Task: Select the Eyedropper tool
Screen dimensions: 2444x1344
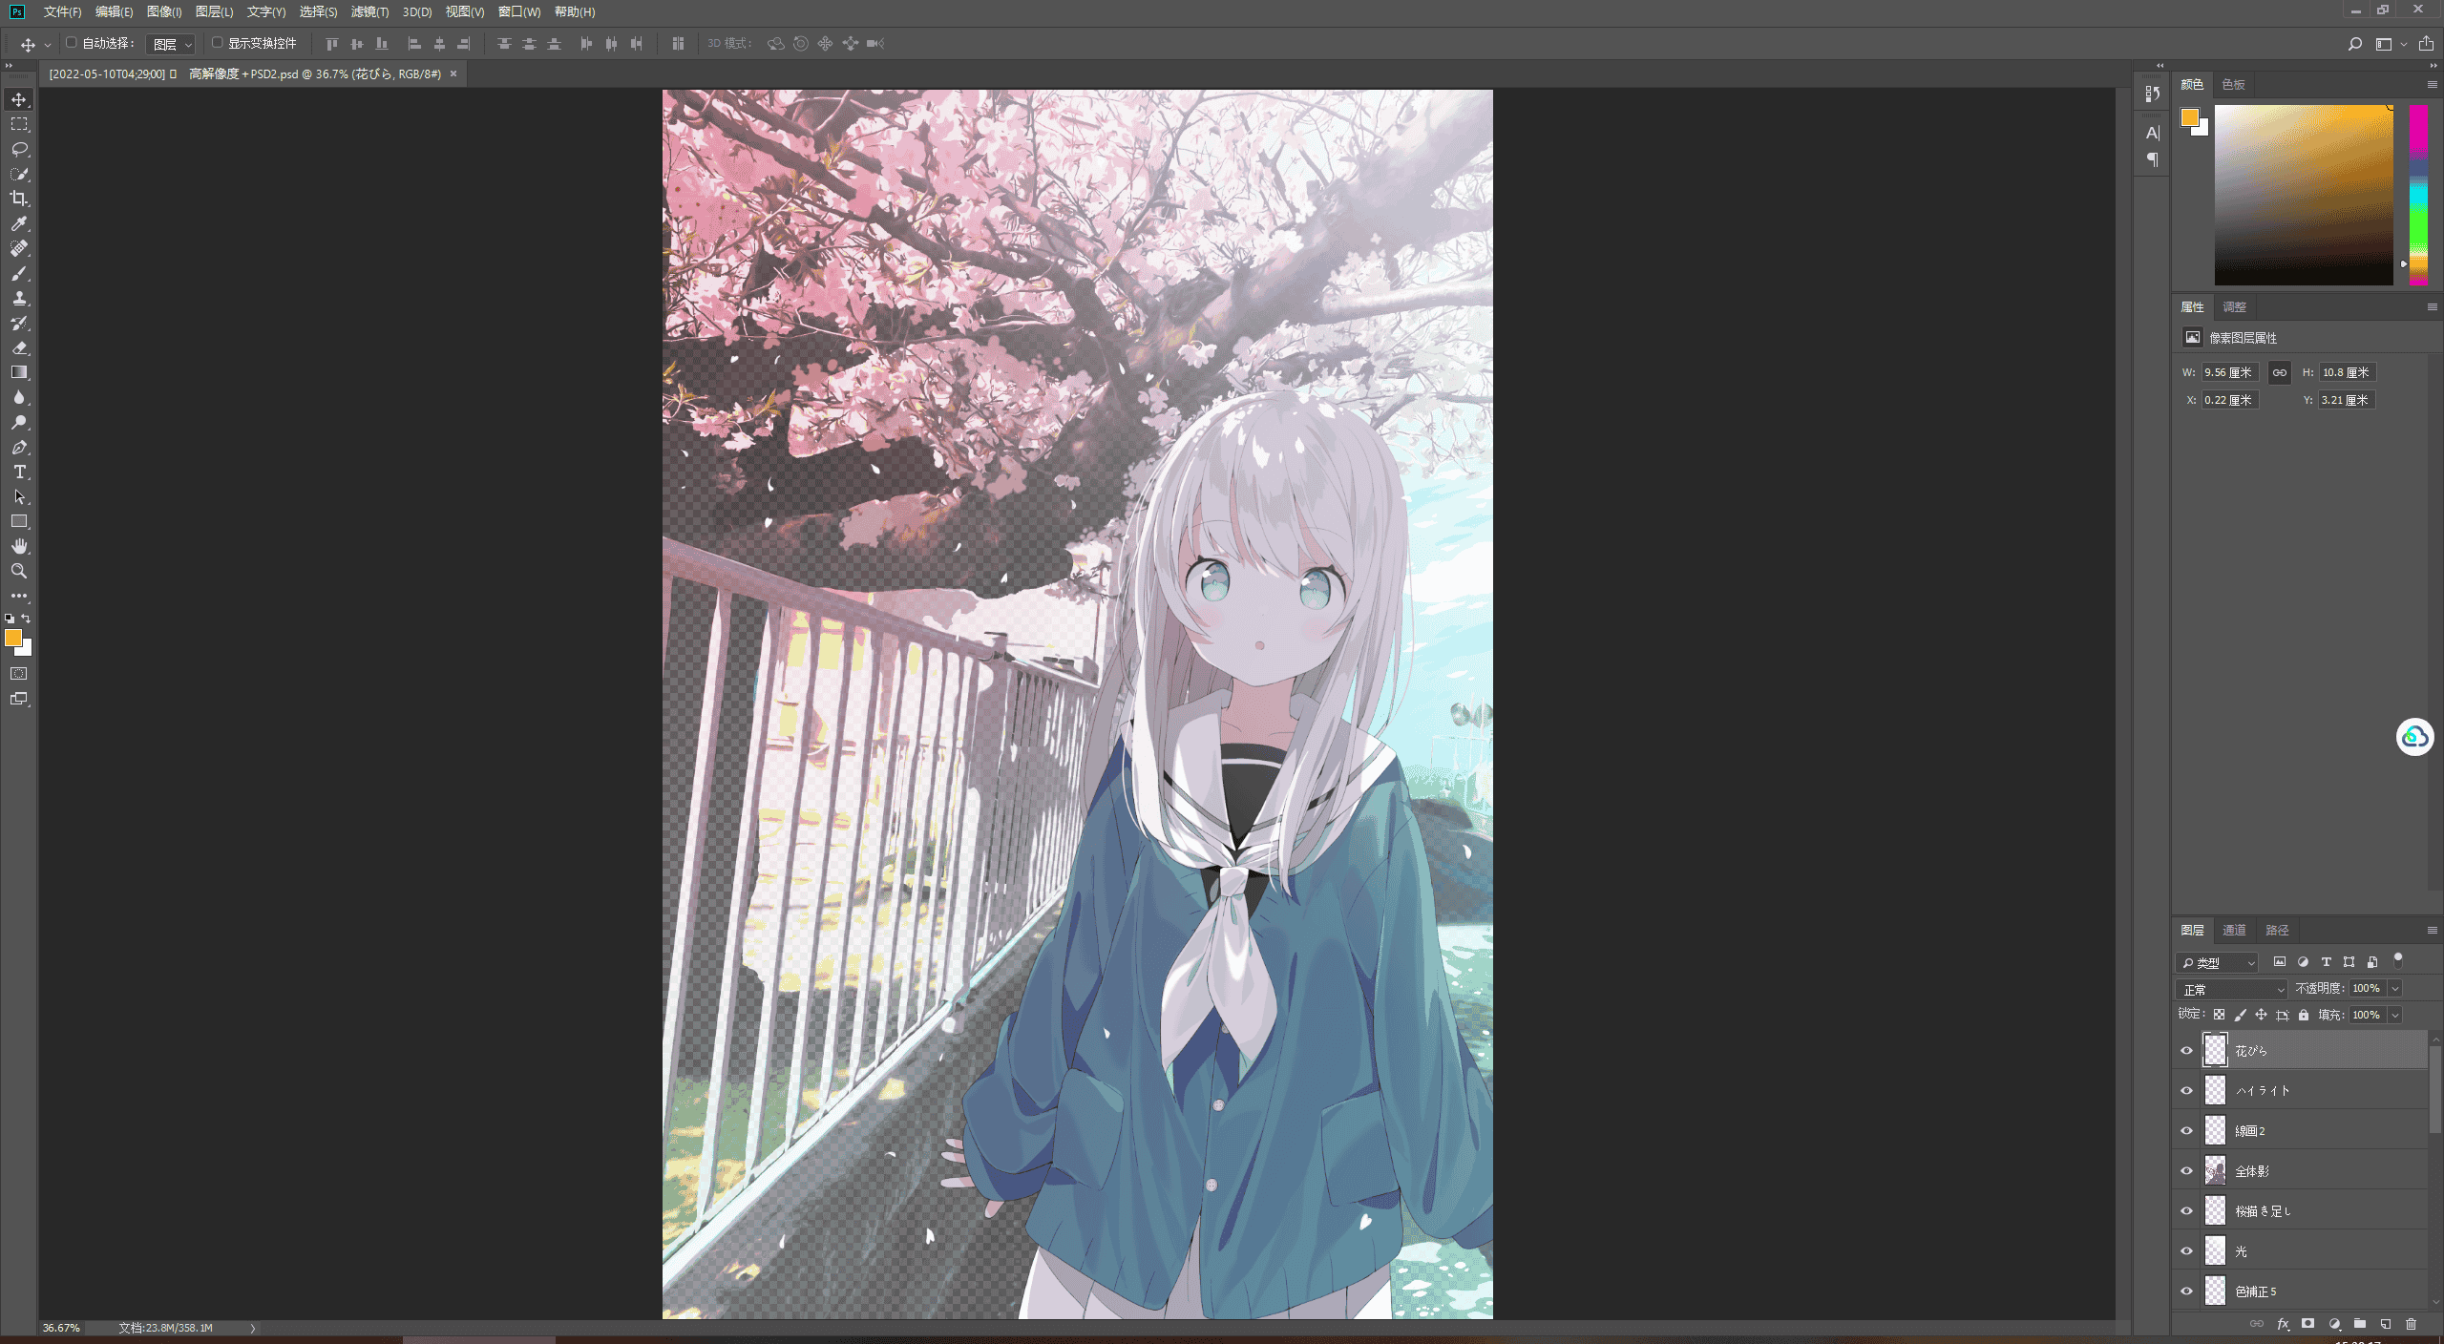Action: (19, 223)
